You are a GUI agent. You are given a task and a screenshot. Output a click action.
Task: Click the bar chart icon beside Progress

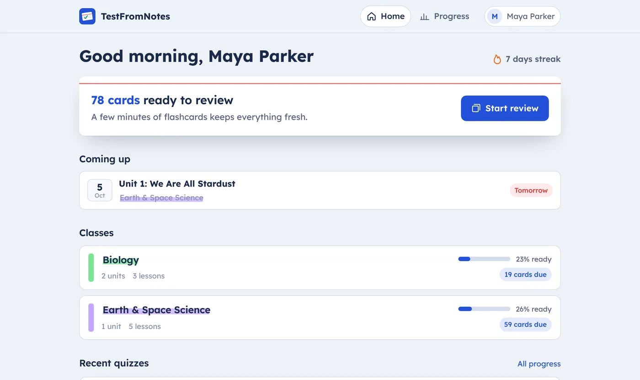pos(425,16)
